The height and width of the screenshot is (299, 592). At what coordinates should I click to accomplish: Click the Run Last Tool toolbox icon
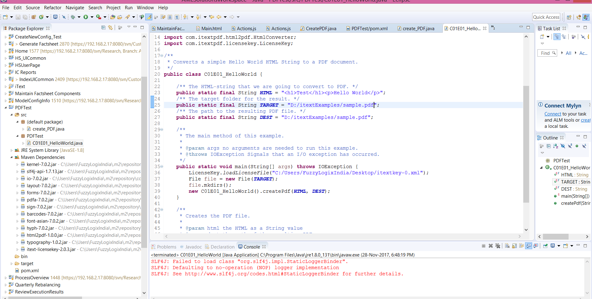(x=98, y=17)
